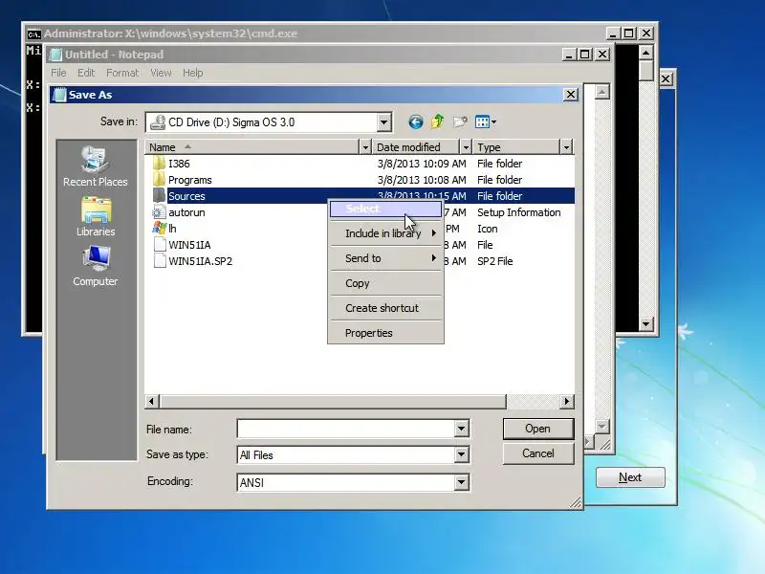Click the Back arrow icon in Save As
This screenshot has height=574, width=765.
coord(416,122)
